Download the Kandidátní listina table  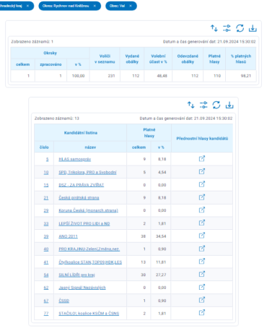pyautogui.click(x=229, y=105)
